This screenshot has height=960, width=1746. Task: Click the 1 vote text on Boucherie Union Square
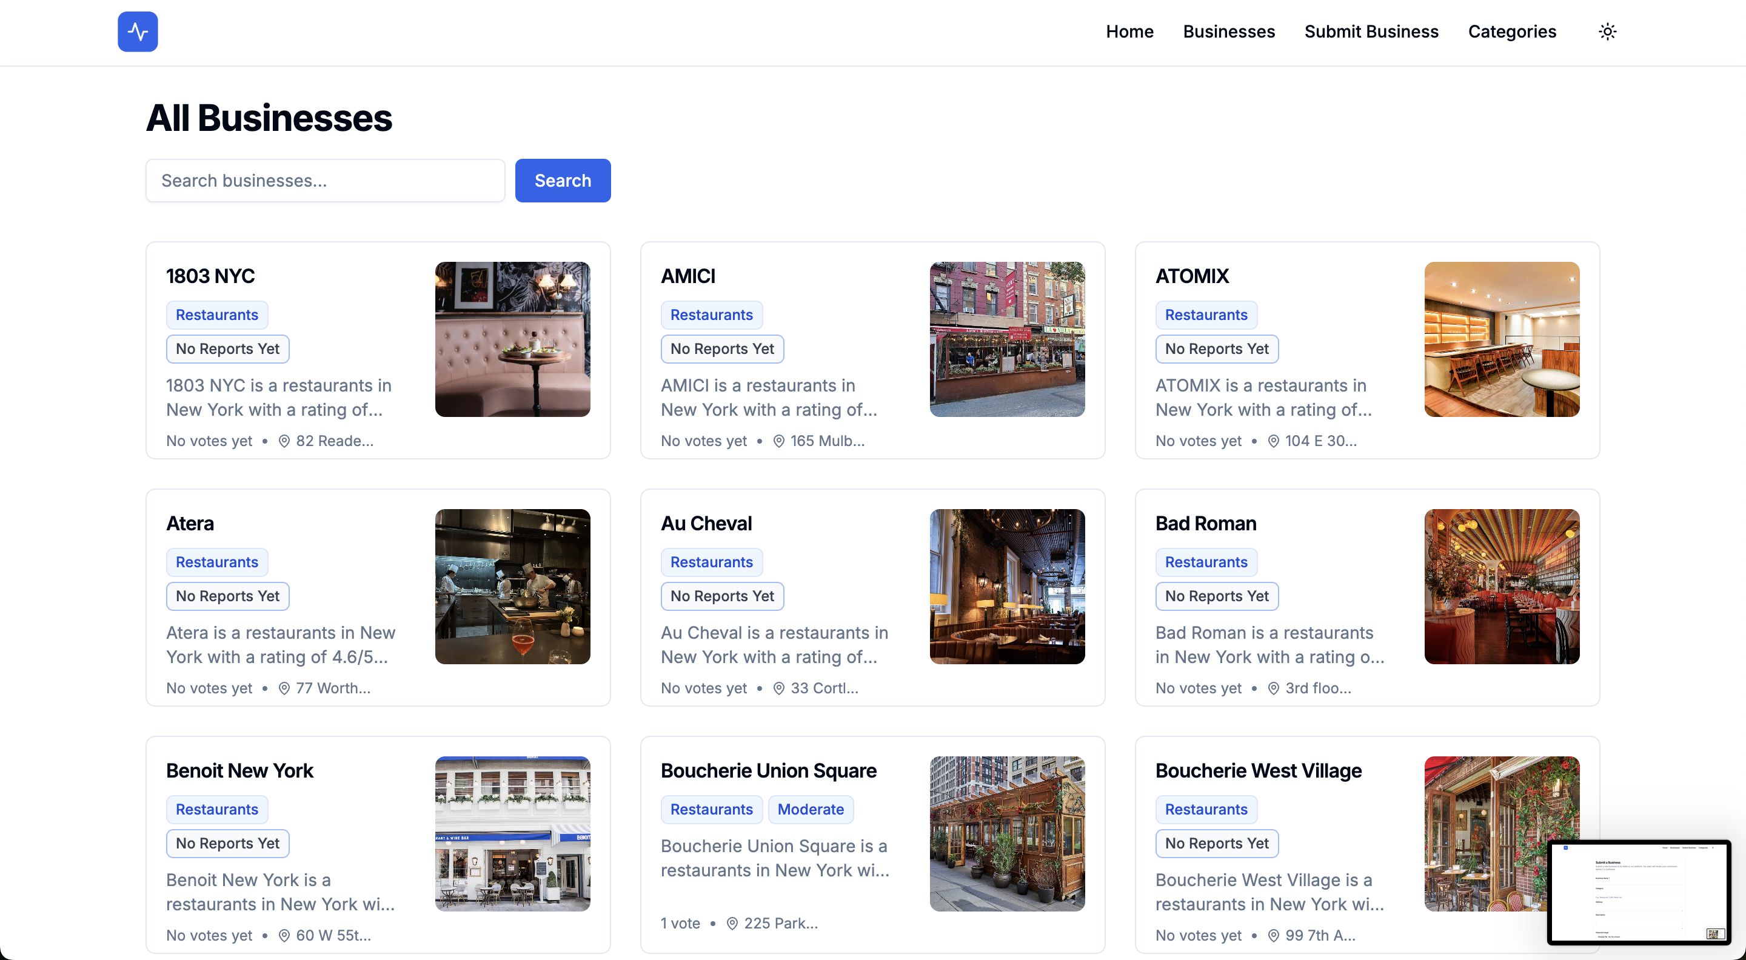click(680, 924)
